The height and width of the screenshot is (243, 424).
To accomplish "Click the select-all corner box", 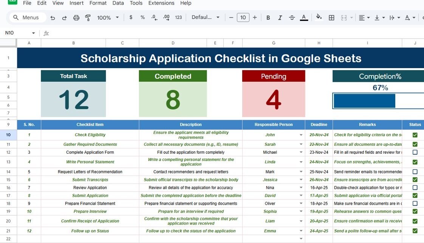I will click(8, 43).
